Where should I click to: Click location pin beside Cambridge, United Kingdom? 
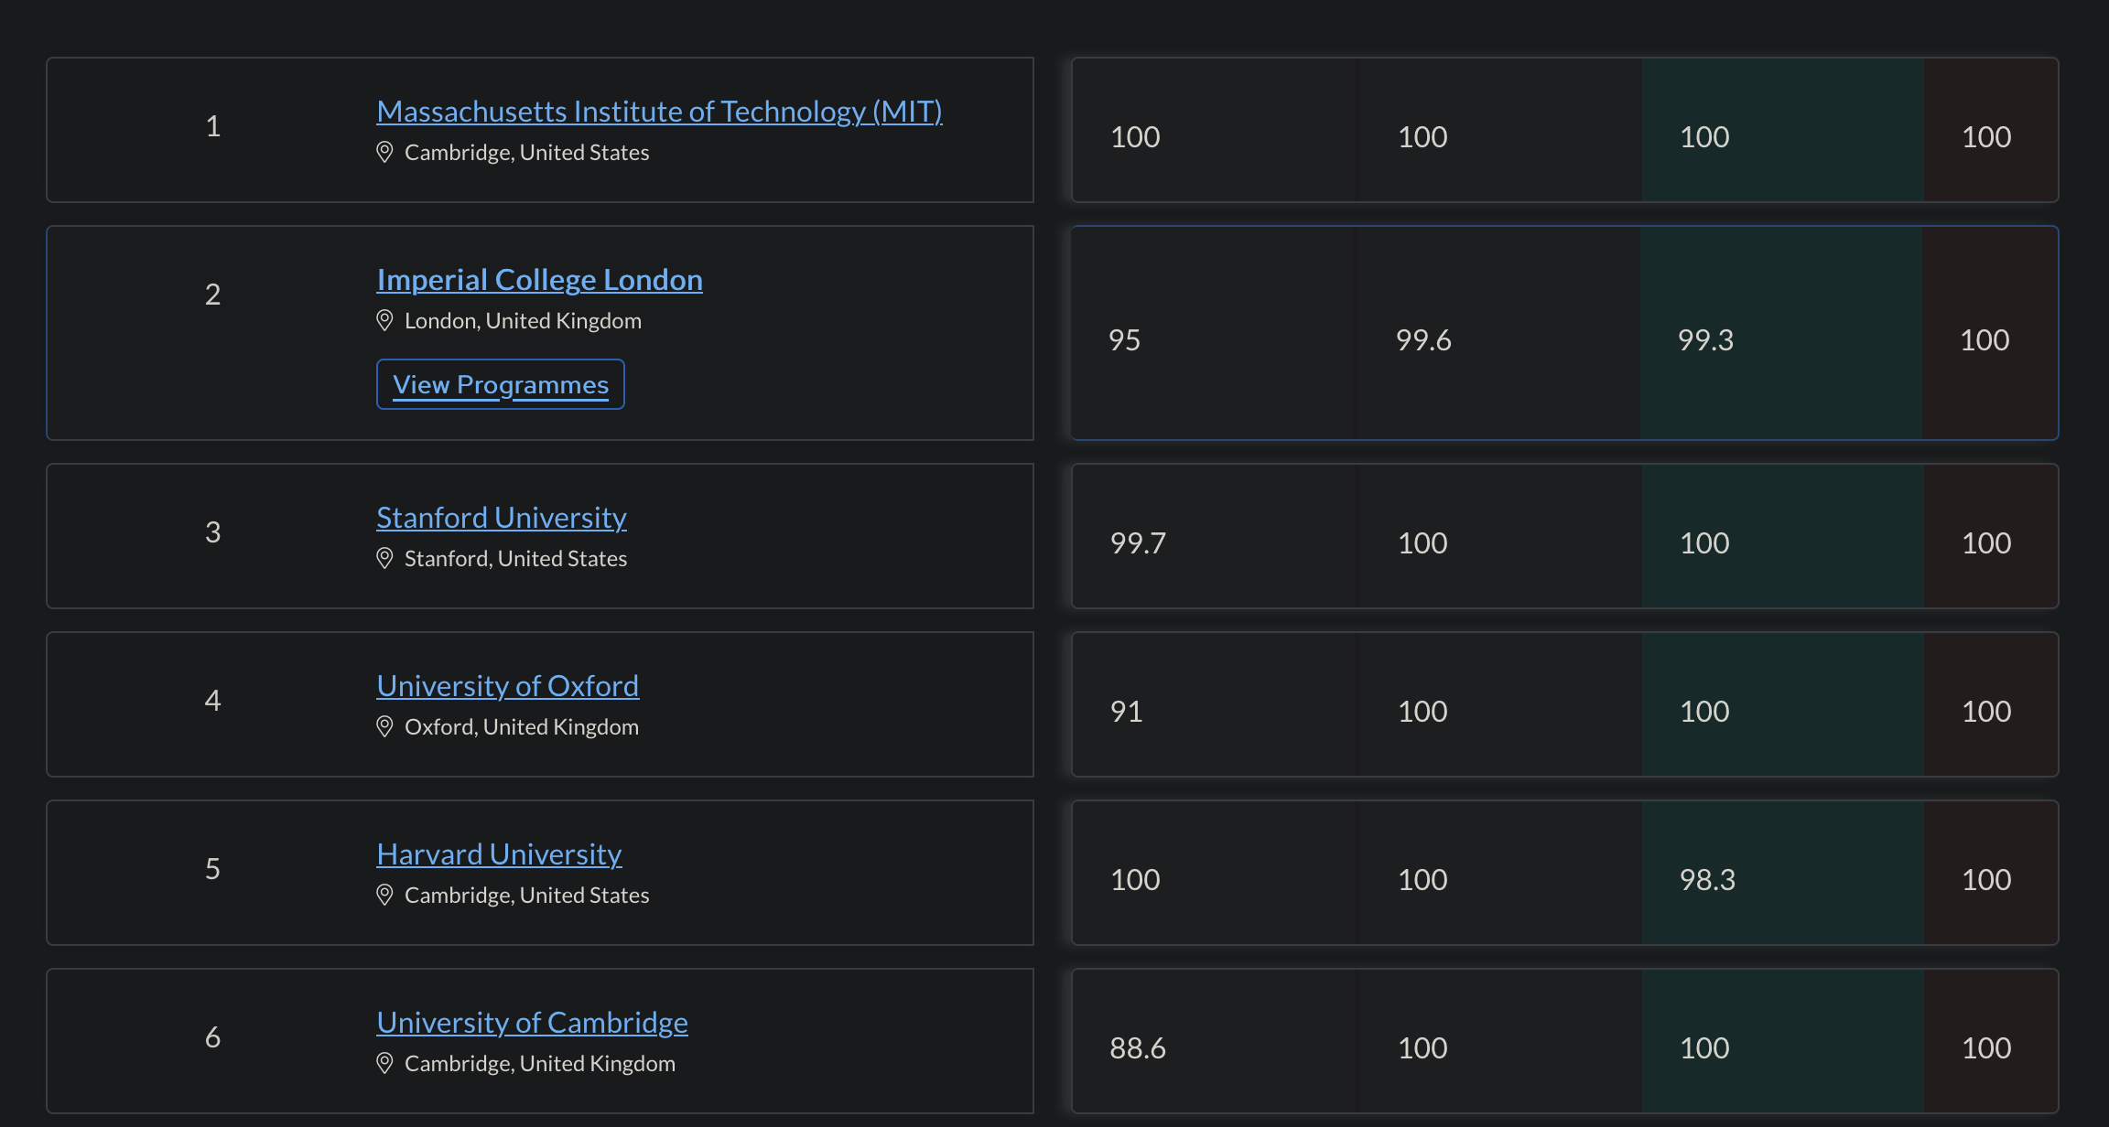coord(384,1063)
